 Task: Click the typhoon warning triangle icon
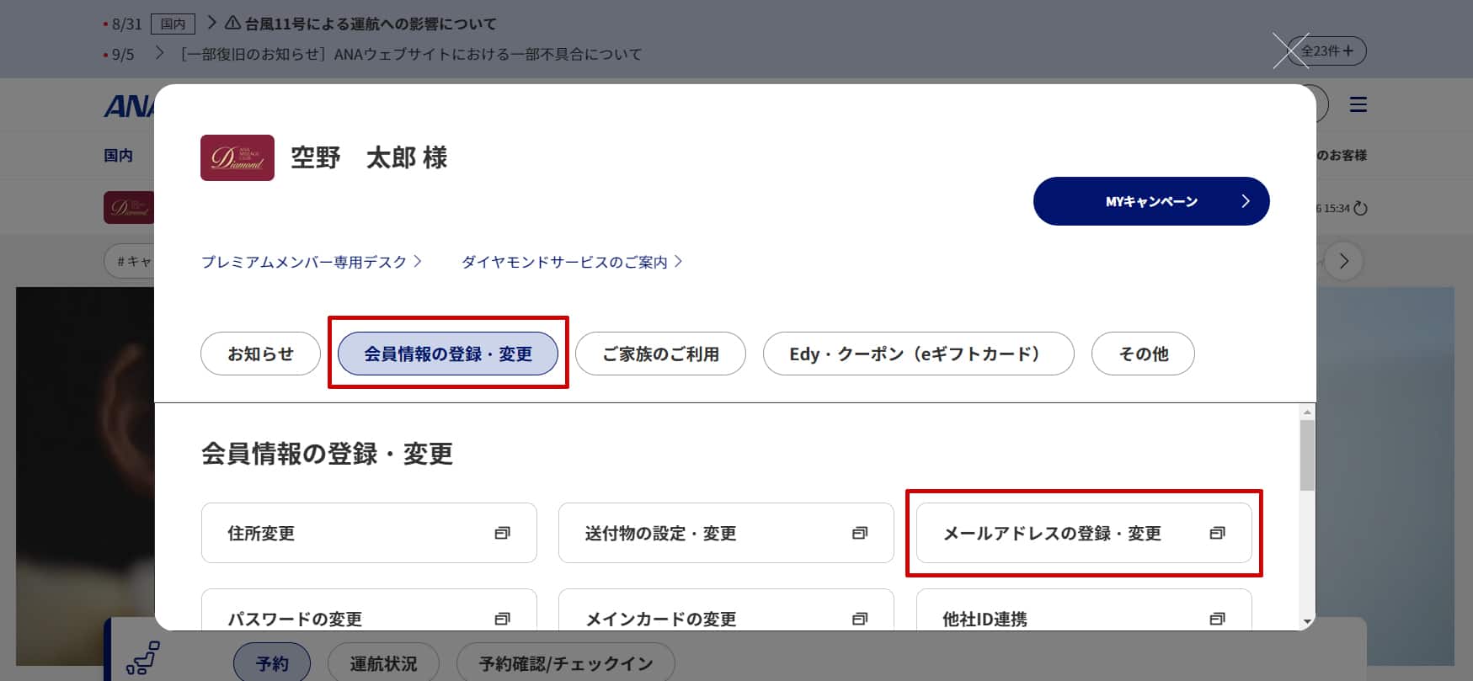(x=232, y=24)
